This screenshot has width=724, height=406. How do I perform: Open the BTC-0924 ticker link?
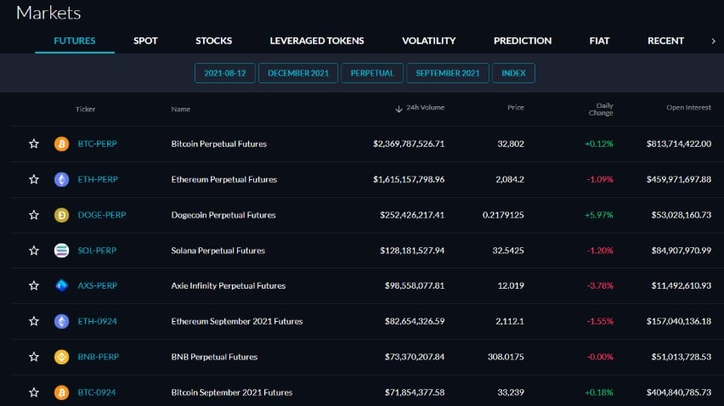pos(97,392)
